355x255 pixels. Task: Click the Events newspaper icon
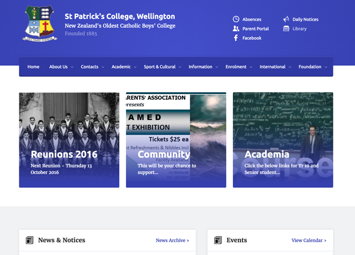(218, 240)
